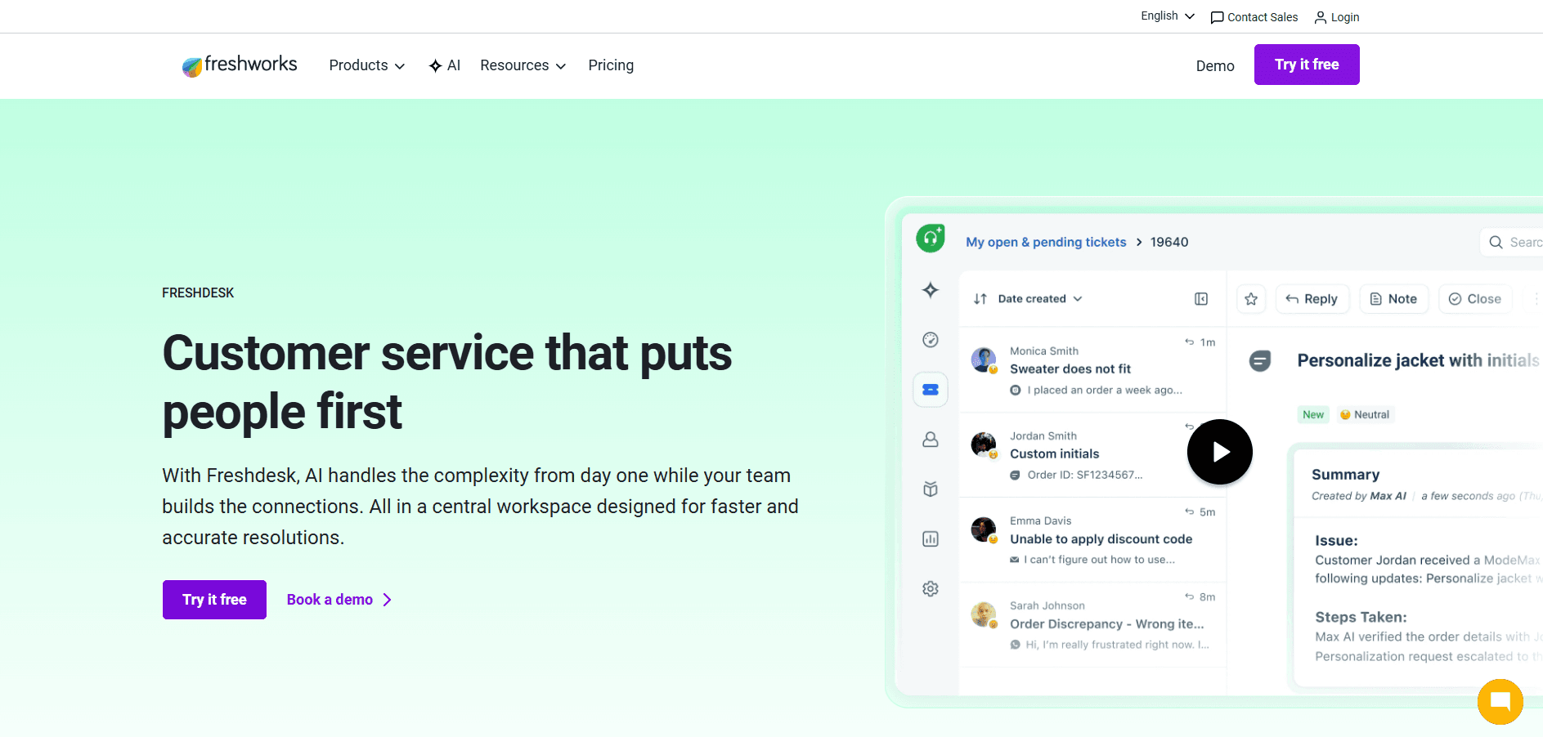
Task: Play the product demo video
Action: (1219, 451)
